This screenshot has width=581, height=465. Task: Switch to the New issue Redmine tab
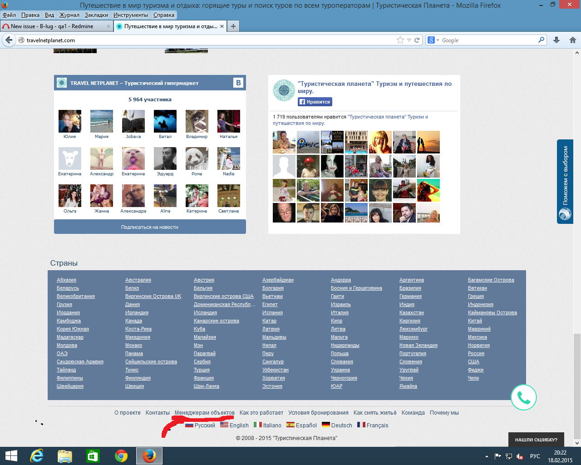click(52, 26)
